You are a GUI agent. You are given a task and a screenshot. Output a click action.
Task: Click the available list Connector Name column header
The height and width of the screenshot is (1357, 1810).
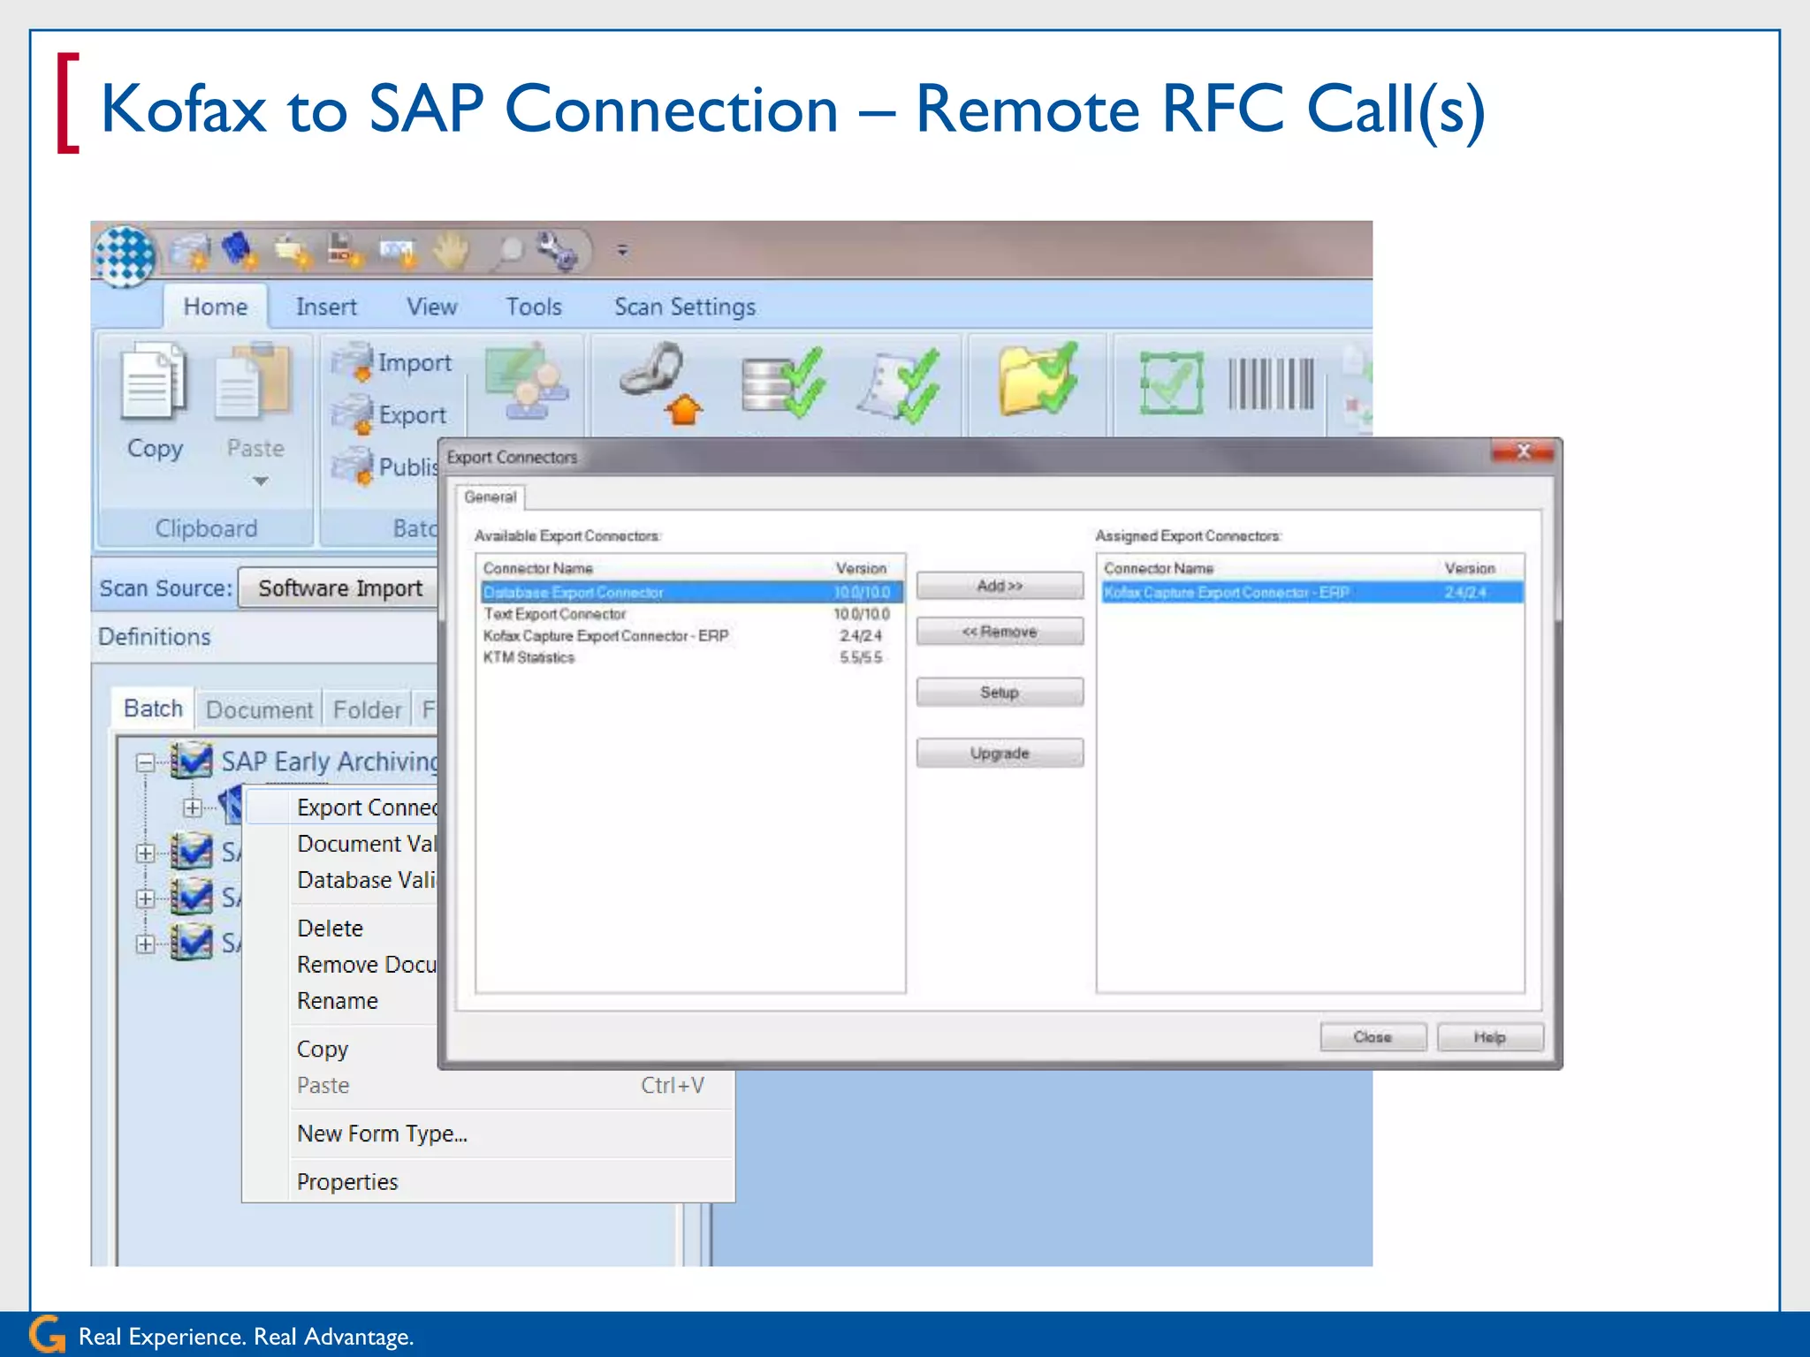(537, 568)
